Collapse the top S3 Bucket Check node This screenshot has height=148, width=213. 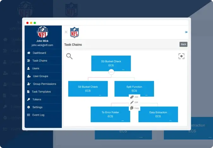coord(111,72)
